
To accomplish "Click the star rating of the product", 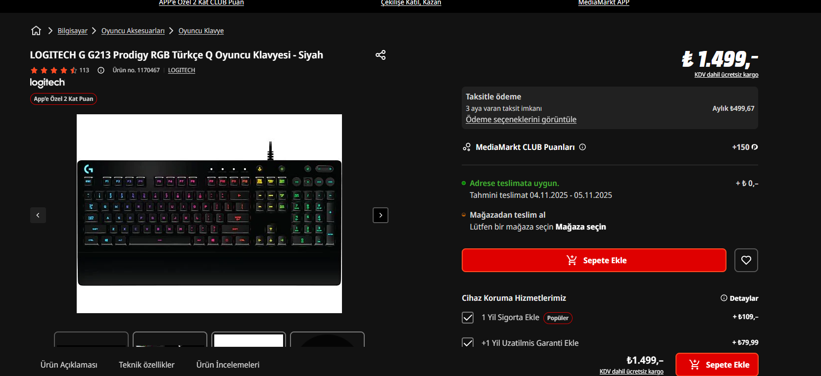I will pyautogui.click(x=53, y=70).
